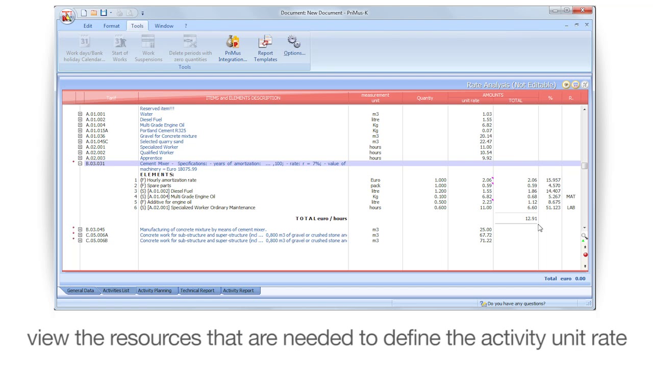The image size is (653, 367).
Task: Click the open folder icon in quick toolbar
Action: point(94,13)
